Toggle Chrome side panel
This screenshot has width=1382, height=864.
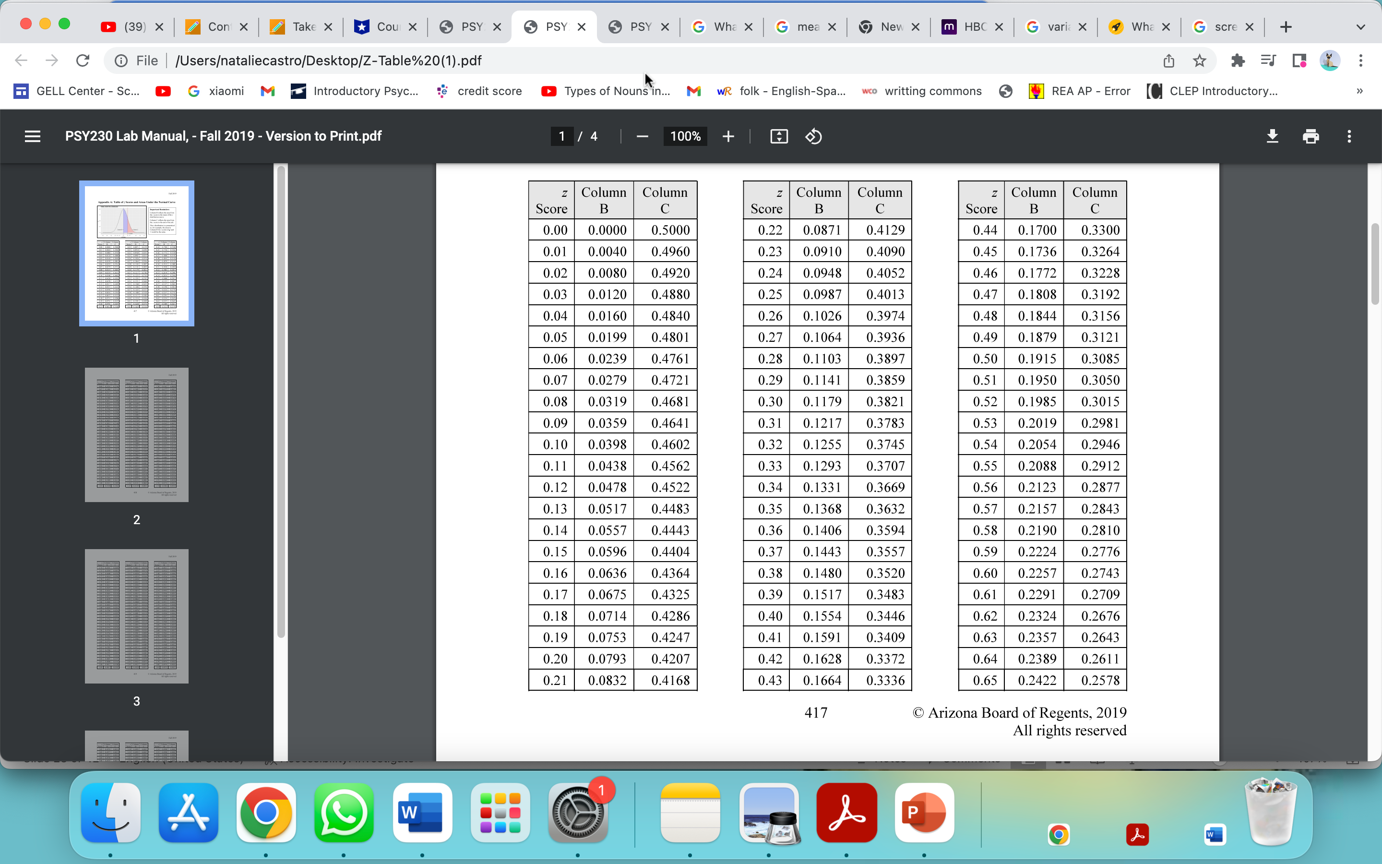[x=1299, y=60]
